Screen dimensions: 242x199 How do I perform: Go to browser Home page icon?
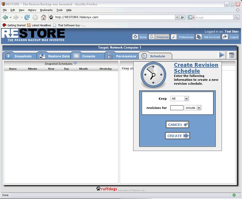point(44,17)
